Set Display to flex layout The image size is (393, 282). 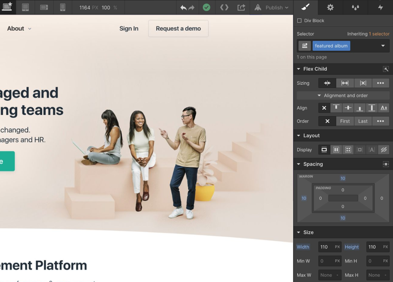(336, 149)
